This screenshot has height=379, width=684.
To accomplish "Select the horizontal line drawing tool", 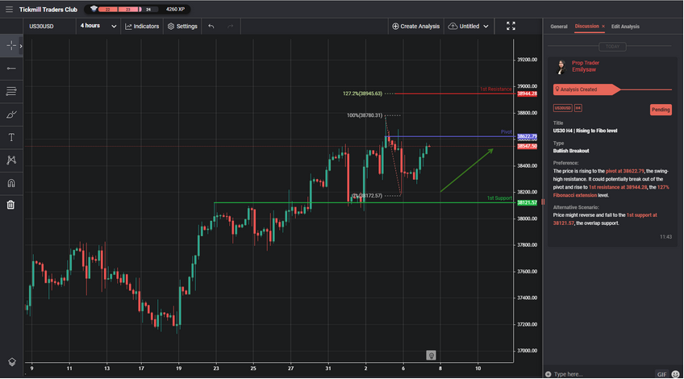I will pyautogui.click(x=11, y=69).
